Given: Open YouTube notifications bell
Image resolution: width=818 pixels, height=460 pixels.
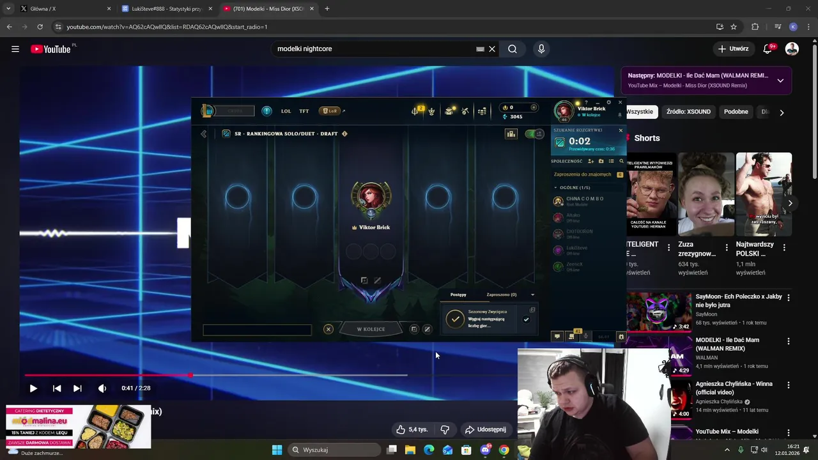Looking at the screenshot, I should point(768,49).
